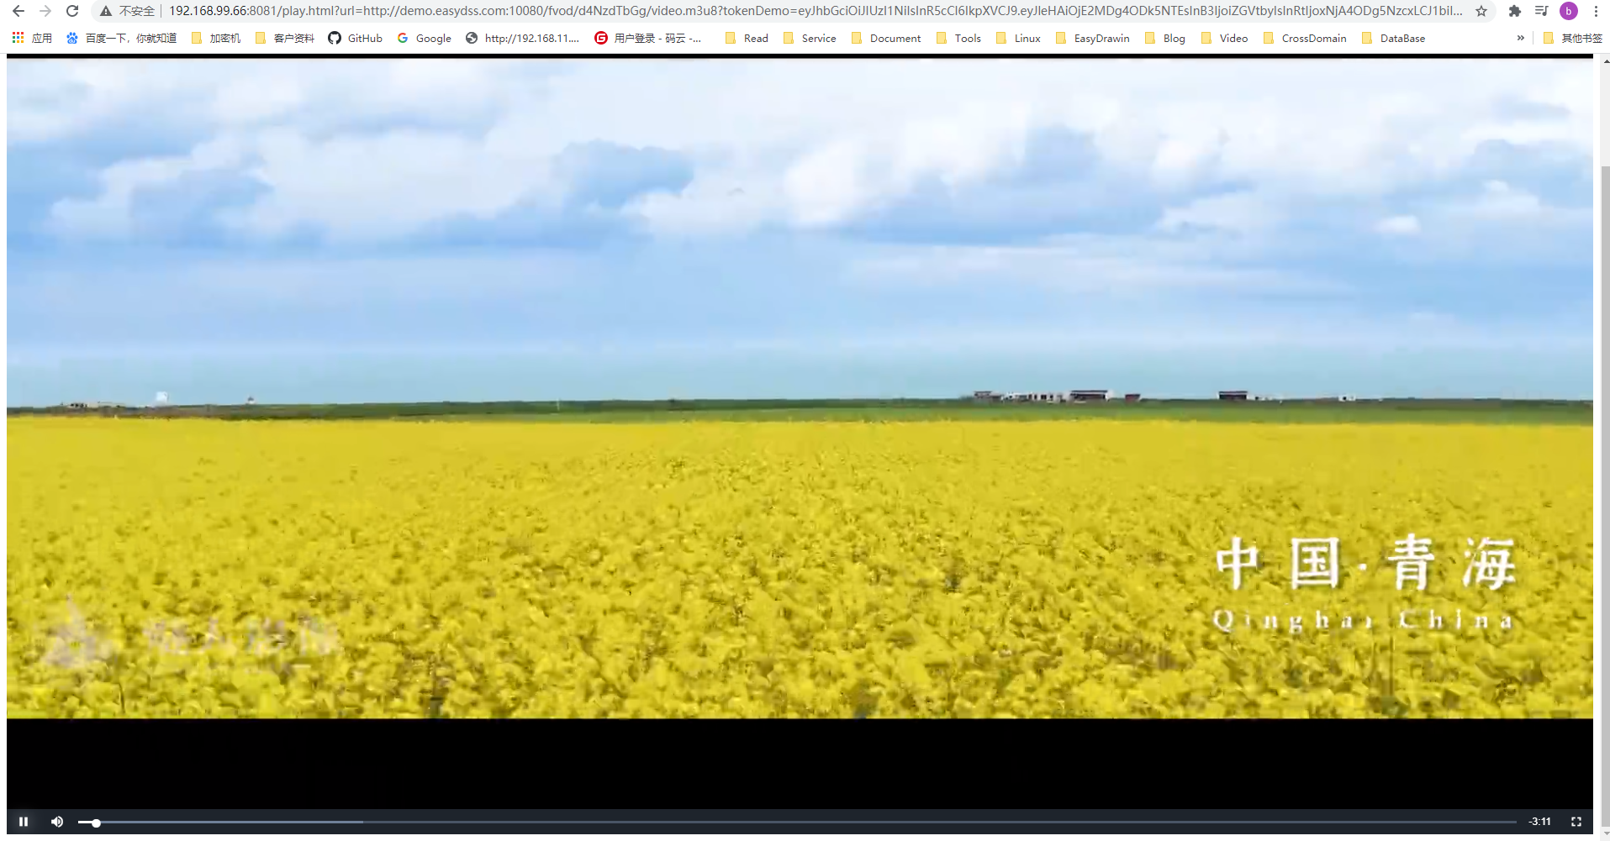This screenshot has height=841, width=1610.
Task: Click the remaining time -3:11 display
Action: click(x=1539, y=822)
